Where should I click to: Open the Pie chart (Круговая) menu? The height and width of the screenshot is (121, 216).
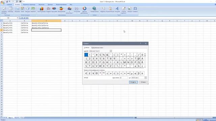54,10
